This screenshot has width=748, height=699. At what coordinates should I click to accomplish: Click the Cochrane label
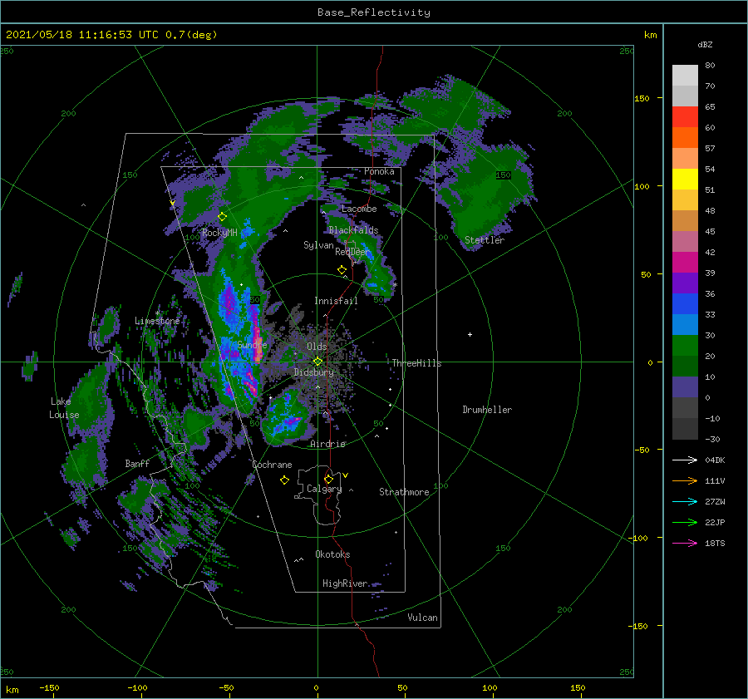coord(272,465)
